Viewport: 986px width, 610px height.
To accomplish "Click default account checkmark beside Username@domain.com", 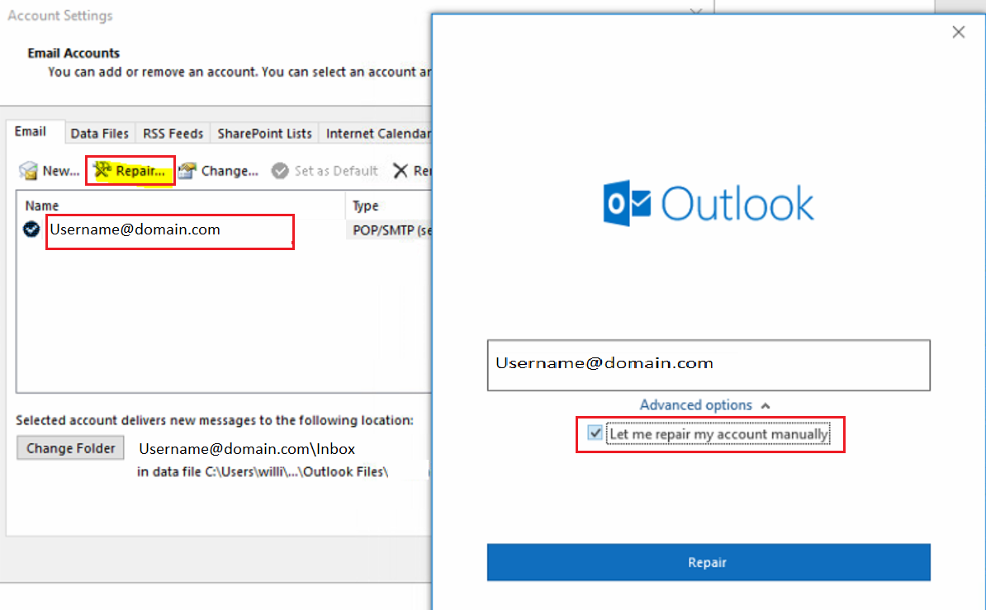I will tap(31, 229).
